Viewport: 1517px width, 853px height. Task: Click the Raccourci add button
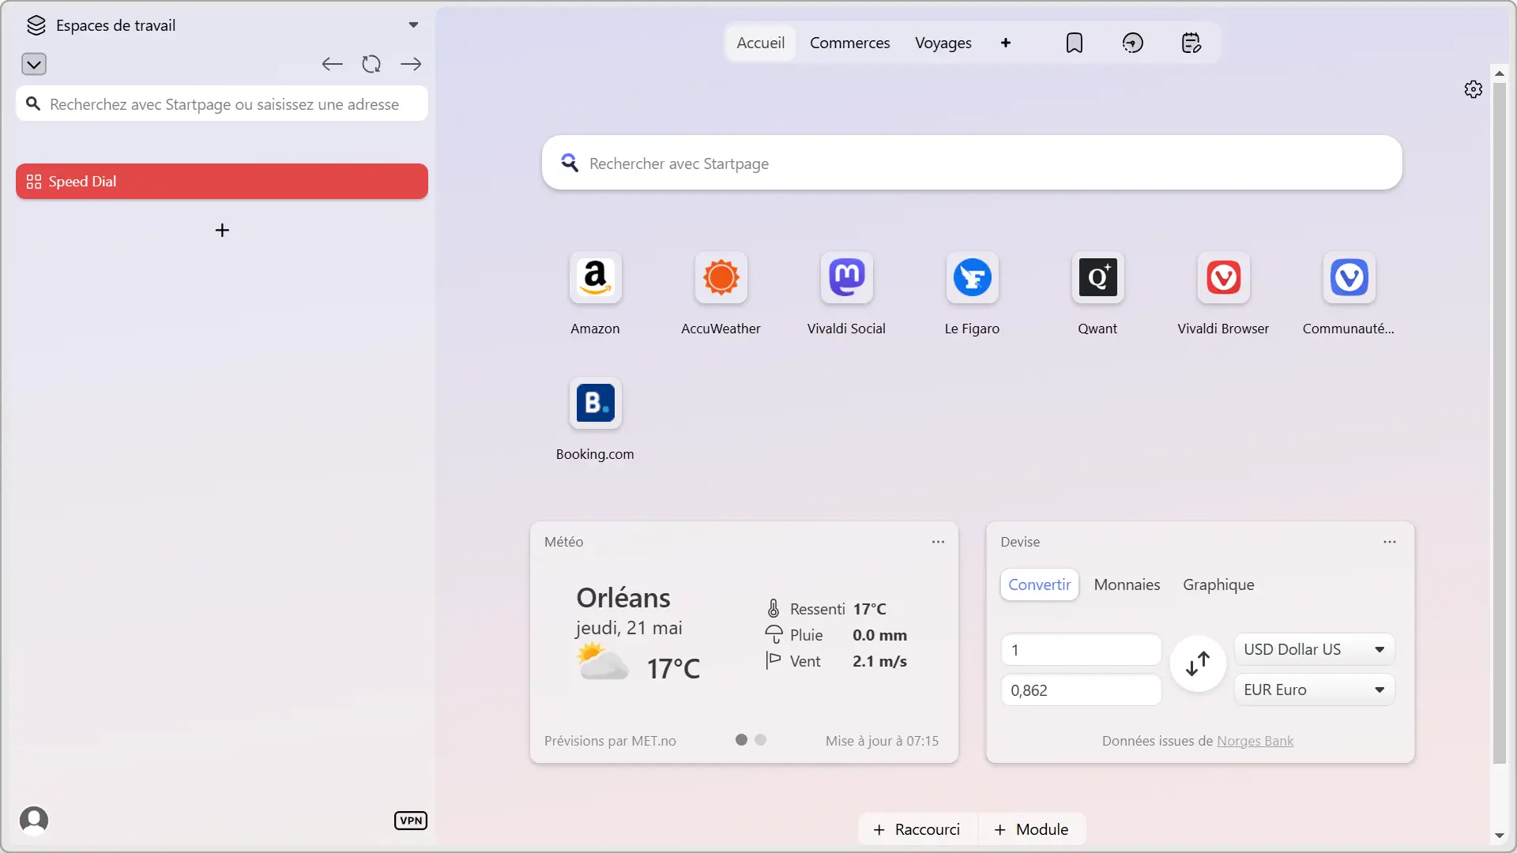(x=917, y=829)
